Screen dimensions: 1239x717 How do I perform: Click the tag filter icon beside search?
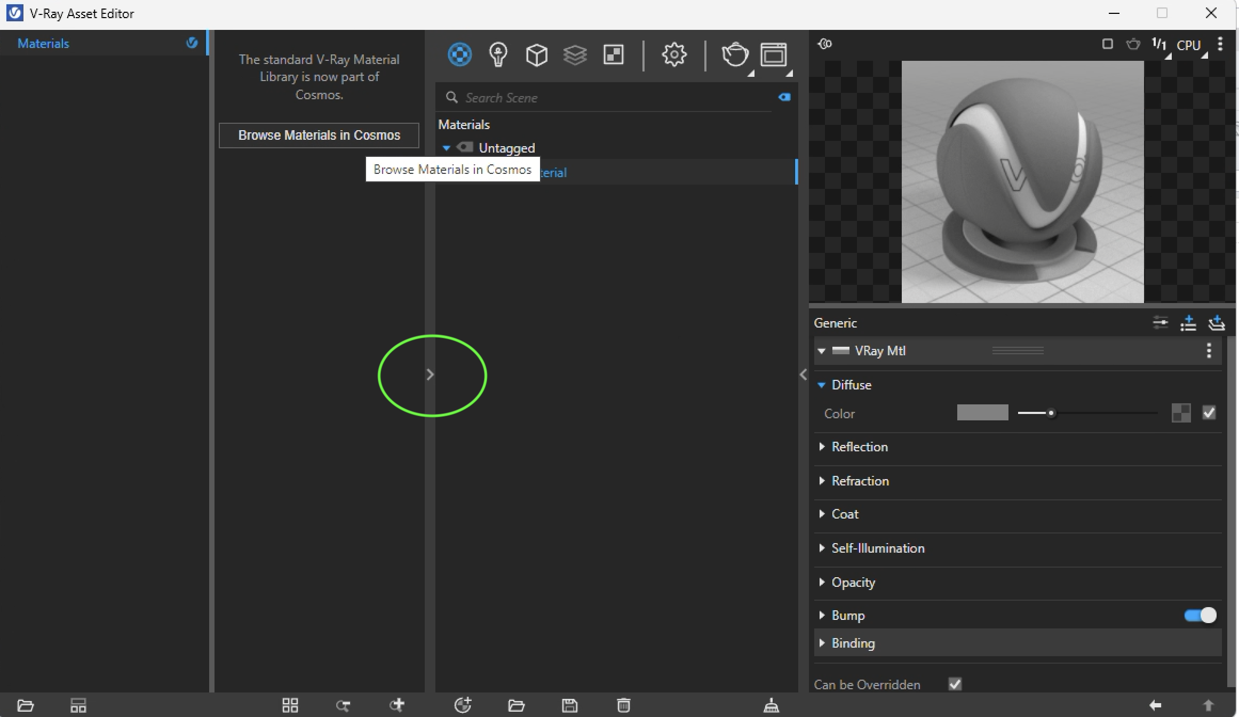pyautogui.click(x=784, y=97)
